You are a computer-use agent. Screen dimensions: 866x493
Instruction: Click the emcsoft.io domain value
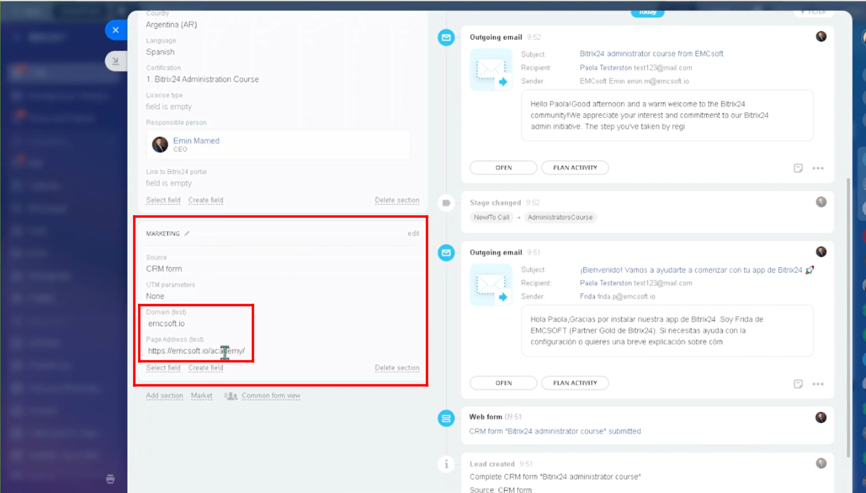point(166,324)
